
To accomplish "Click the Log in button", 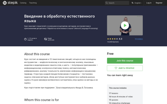I will 149,3.
